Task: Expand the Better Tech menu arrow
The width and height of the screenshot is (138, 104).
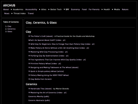Action: pyautogui.click(x=49, y=10)
